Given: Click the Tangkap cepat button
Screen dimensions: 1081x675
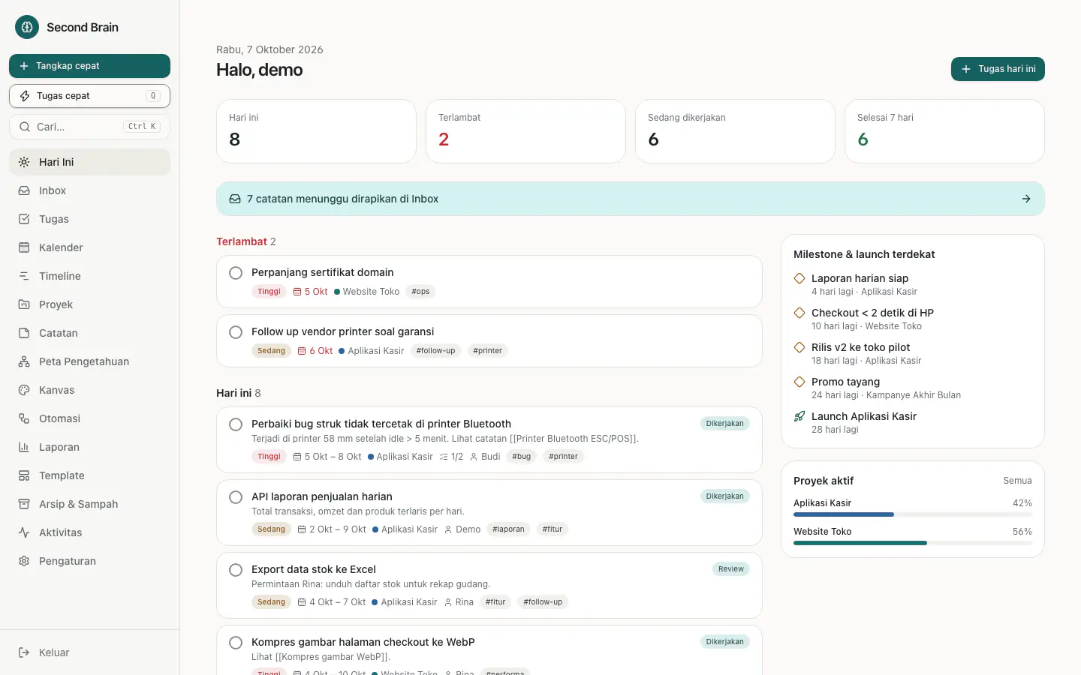Looking at the screenshot, I should [90, 66].
